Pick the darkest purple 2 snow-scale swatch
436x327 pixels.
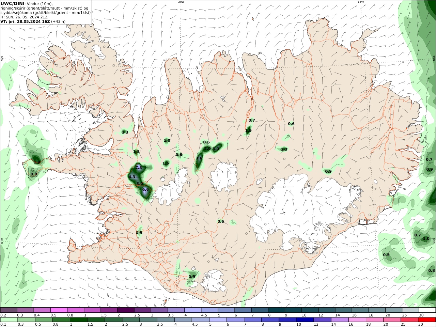126,310
